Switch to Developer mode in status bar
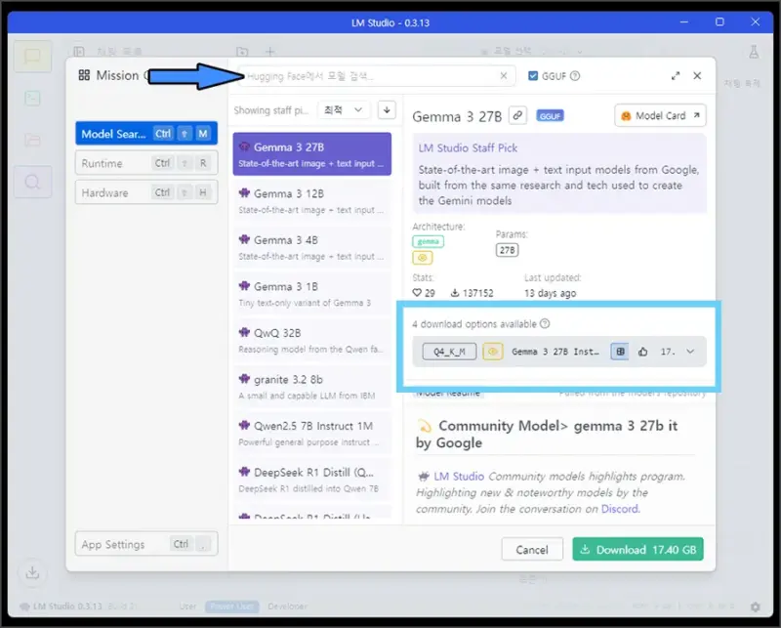This screenshot has height=628, width=781. (287, 607)
